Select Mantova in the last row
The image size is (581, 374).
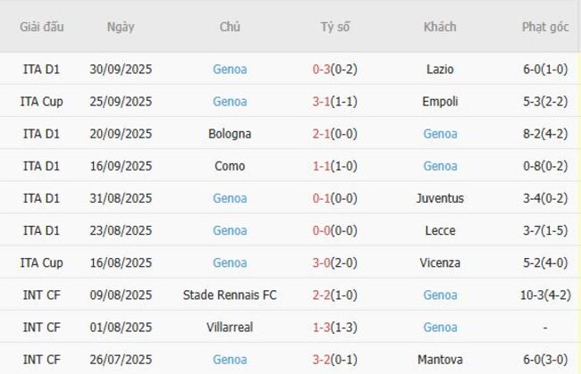tap(440, 359)
